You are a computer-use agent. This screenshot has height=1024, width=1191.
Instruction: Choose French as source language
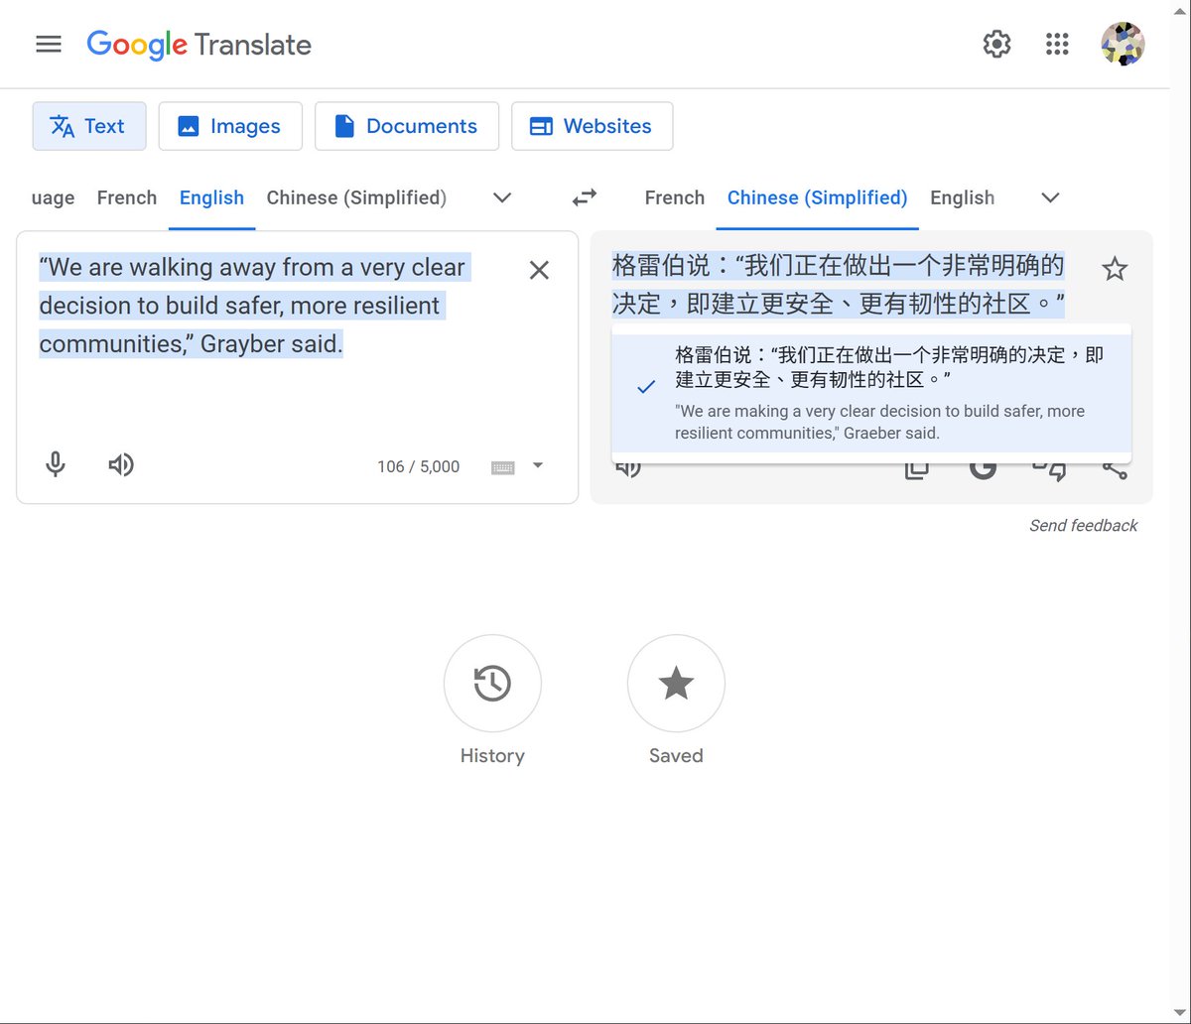[127, 197]
